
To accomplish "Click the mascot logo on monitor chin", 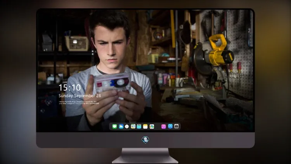I will 145,140.
